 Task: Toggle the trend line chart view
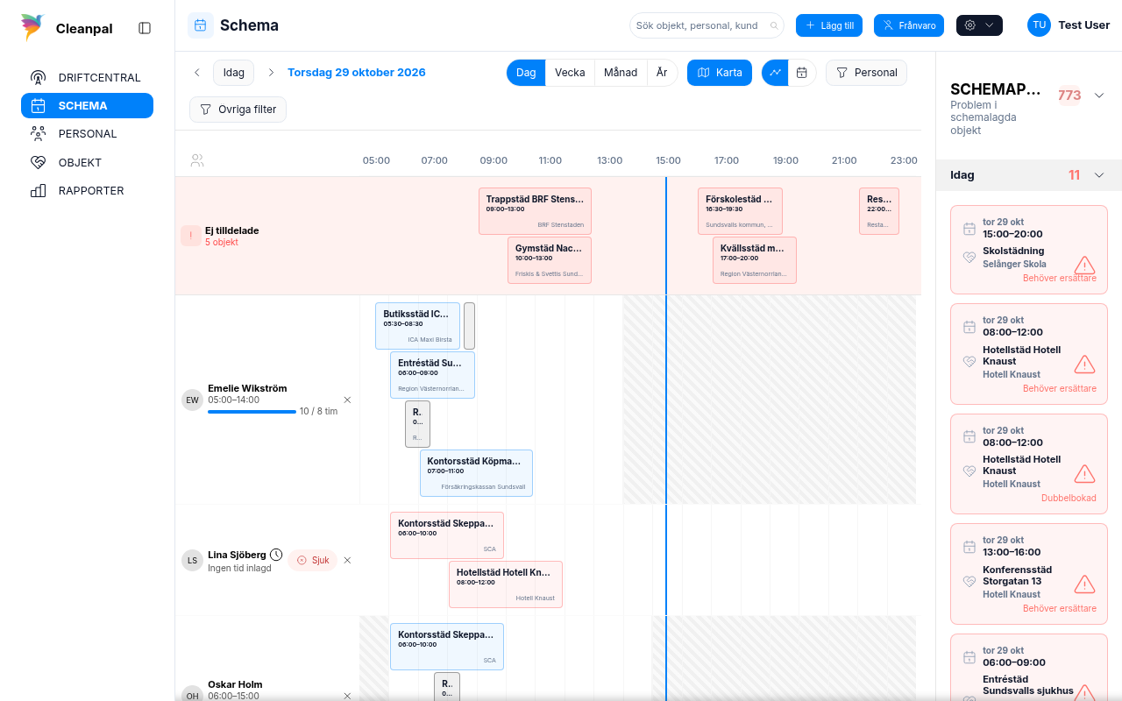pyautogui.click(x=775, y=73)
